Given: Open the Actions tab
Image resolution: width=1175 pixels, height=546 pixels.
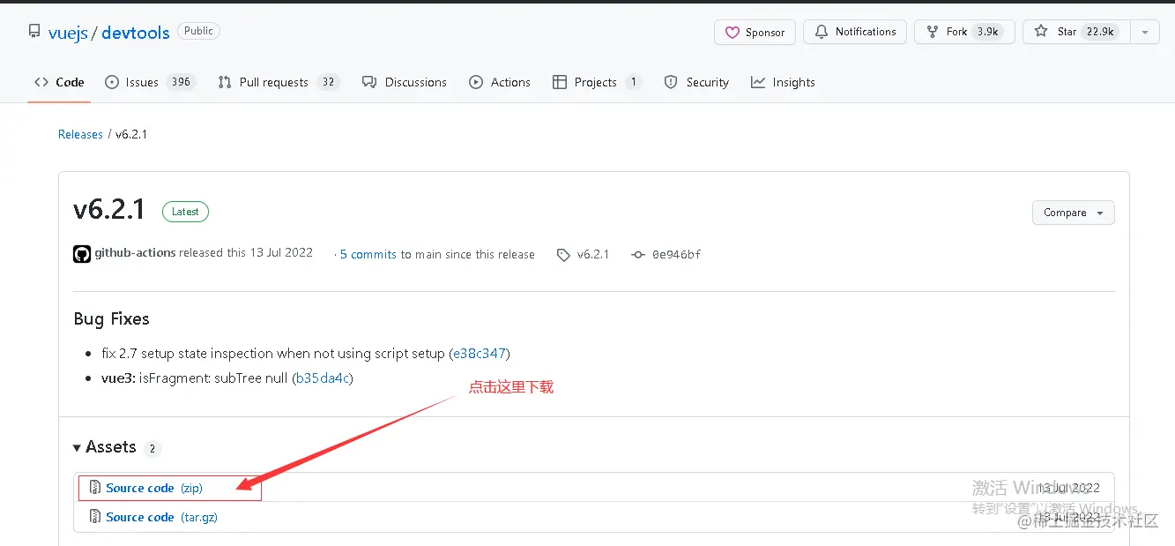Looking at the screenshot, I should (x=500, y=82).
